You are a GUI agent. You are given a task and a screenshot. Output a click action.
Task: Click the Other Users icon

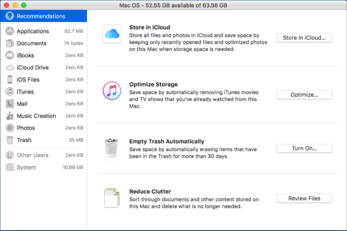[x=10, y=155]
